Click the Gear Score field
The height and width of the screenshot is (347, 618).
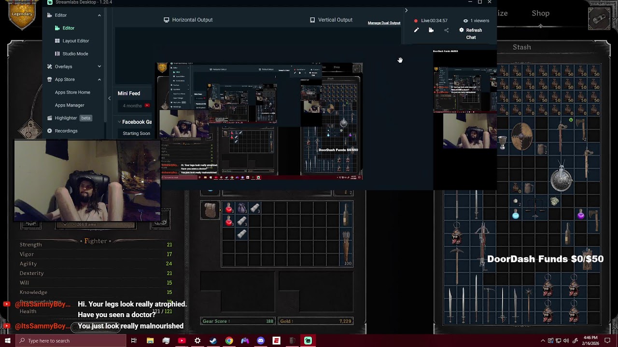point(238,321)
